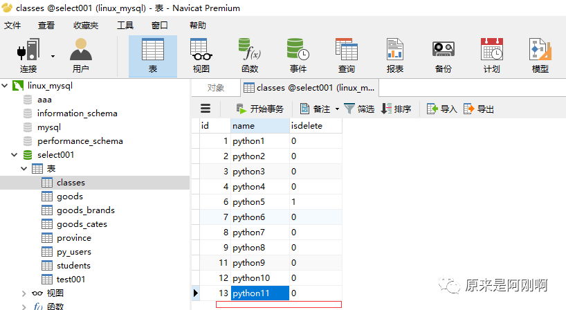Open the Connection (连接) toolbar icon
Image resolution: width=566 pixels, height=310 pixels.
(x=28, y=56)
